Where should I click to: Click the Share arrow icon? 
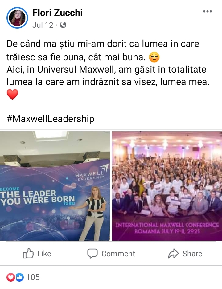tap(173, 254)
